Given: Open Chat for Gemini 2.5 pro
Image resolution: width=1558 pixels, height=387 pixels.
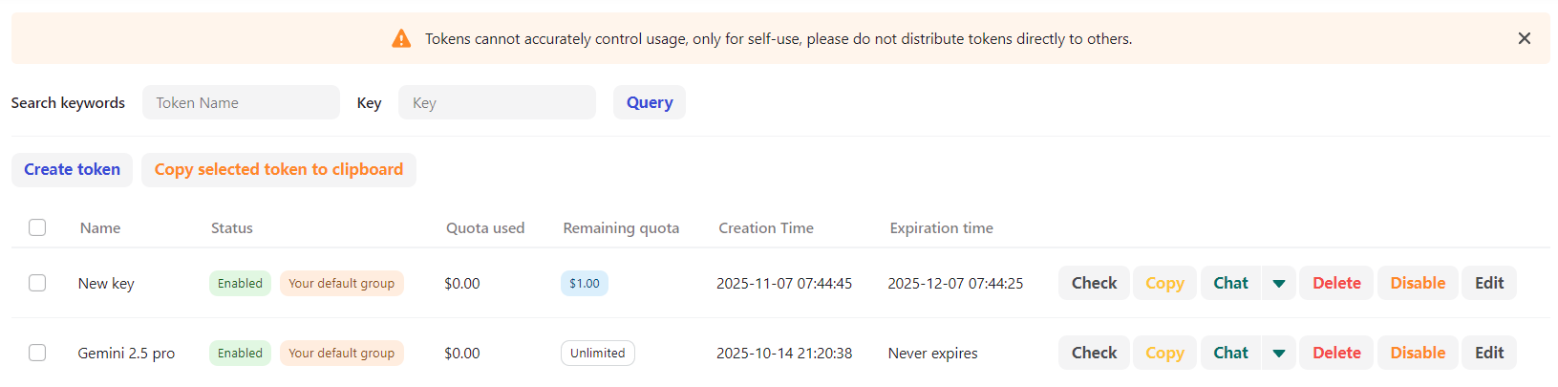Looking at the screenshot, I should tap(1230, 353).
